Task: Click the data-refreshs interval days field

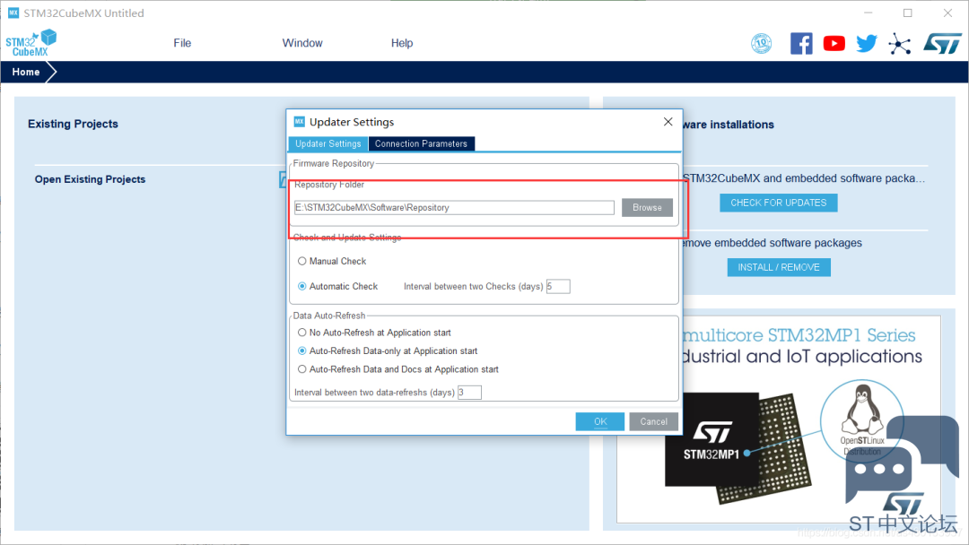Action: (469, 393)
